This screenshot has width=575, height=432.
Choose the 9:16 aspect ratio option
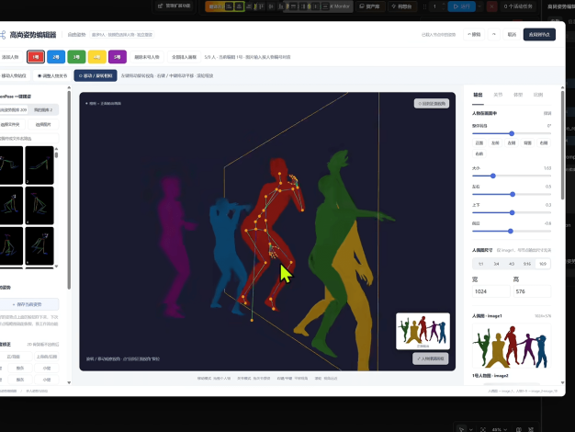[x=527, y=264]
